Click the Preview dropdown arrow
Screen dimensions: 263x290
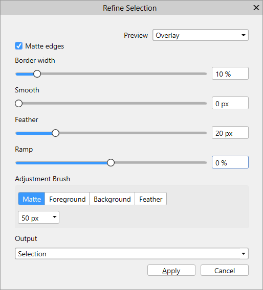(x=244, y=35)
